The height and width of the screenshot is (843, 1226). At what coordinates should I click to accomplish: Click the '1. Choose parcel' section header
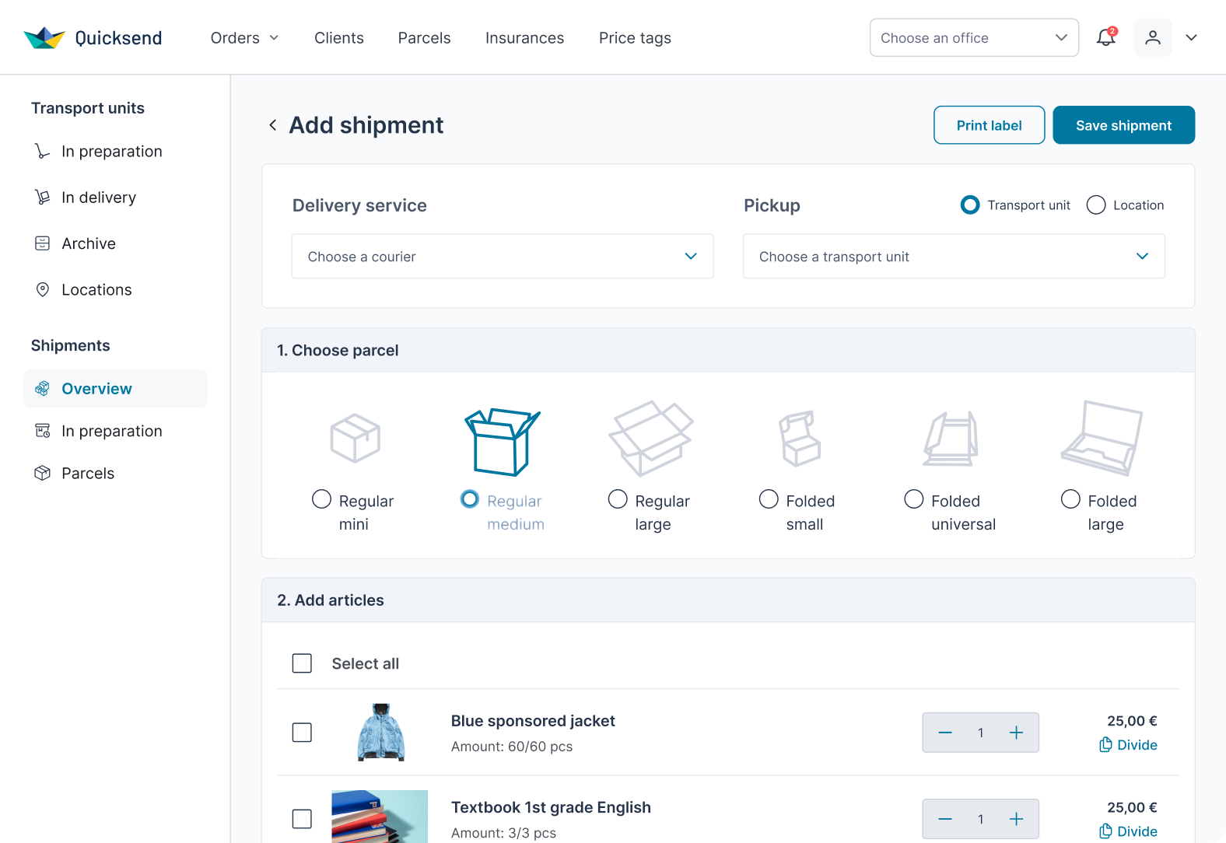tap(728, 350)
